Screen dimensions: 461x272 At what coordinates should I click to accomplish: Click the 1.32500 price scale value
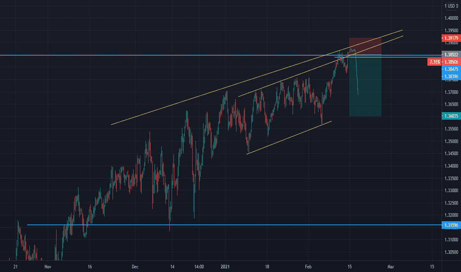(451, 203)
